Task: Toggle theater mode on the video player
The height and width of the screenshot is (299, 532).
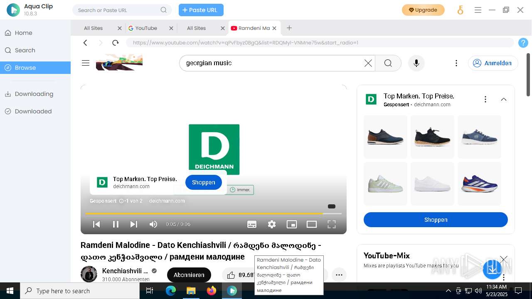Action: (312, 224)
